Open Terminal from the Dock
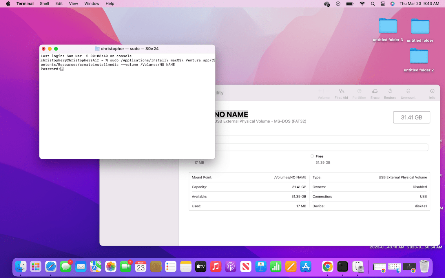 pyautogui.click(x=342, y=266)
